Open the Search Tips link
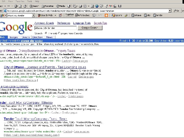The width and height of the screenshot is (184, 138). coord(100,23)
